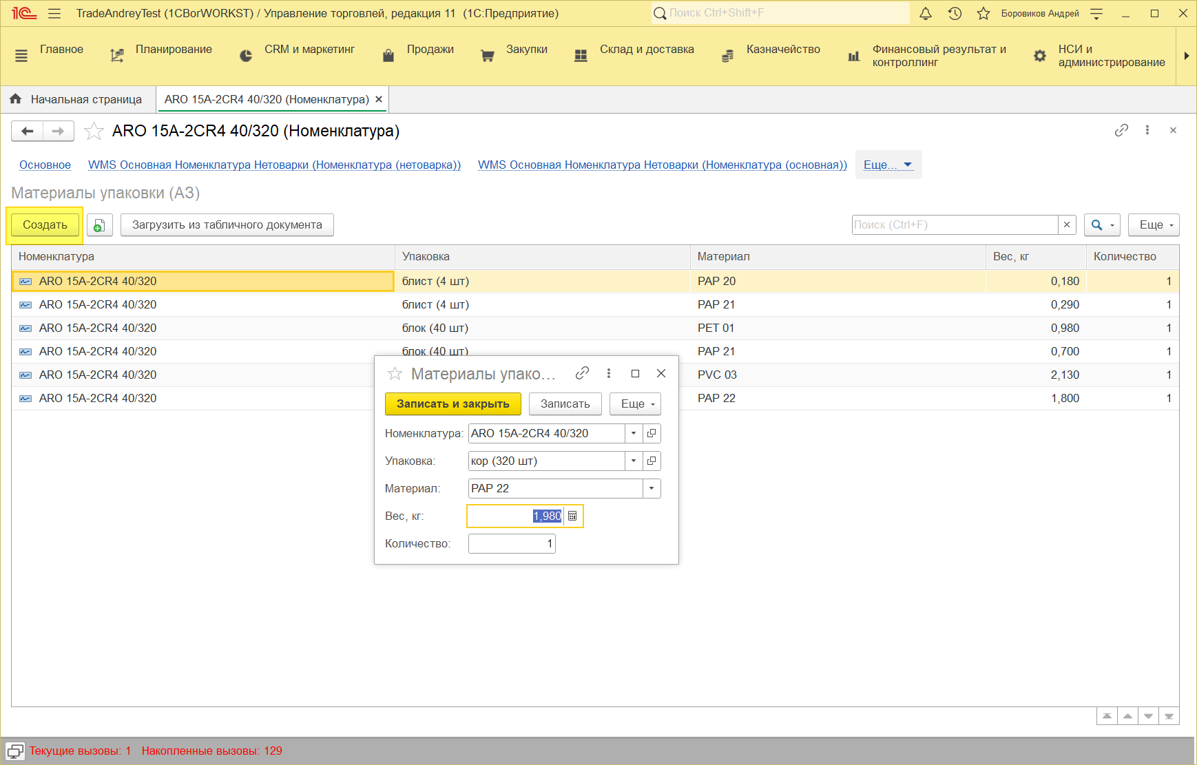Click open button beside Упаковка field
Image resolution: width=1197 pixels, height=765 pixels.
pyautogui.click(x=652, y=461)
